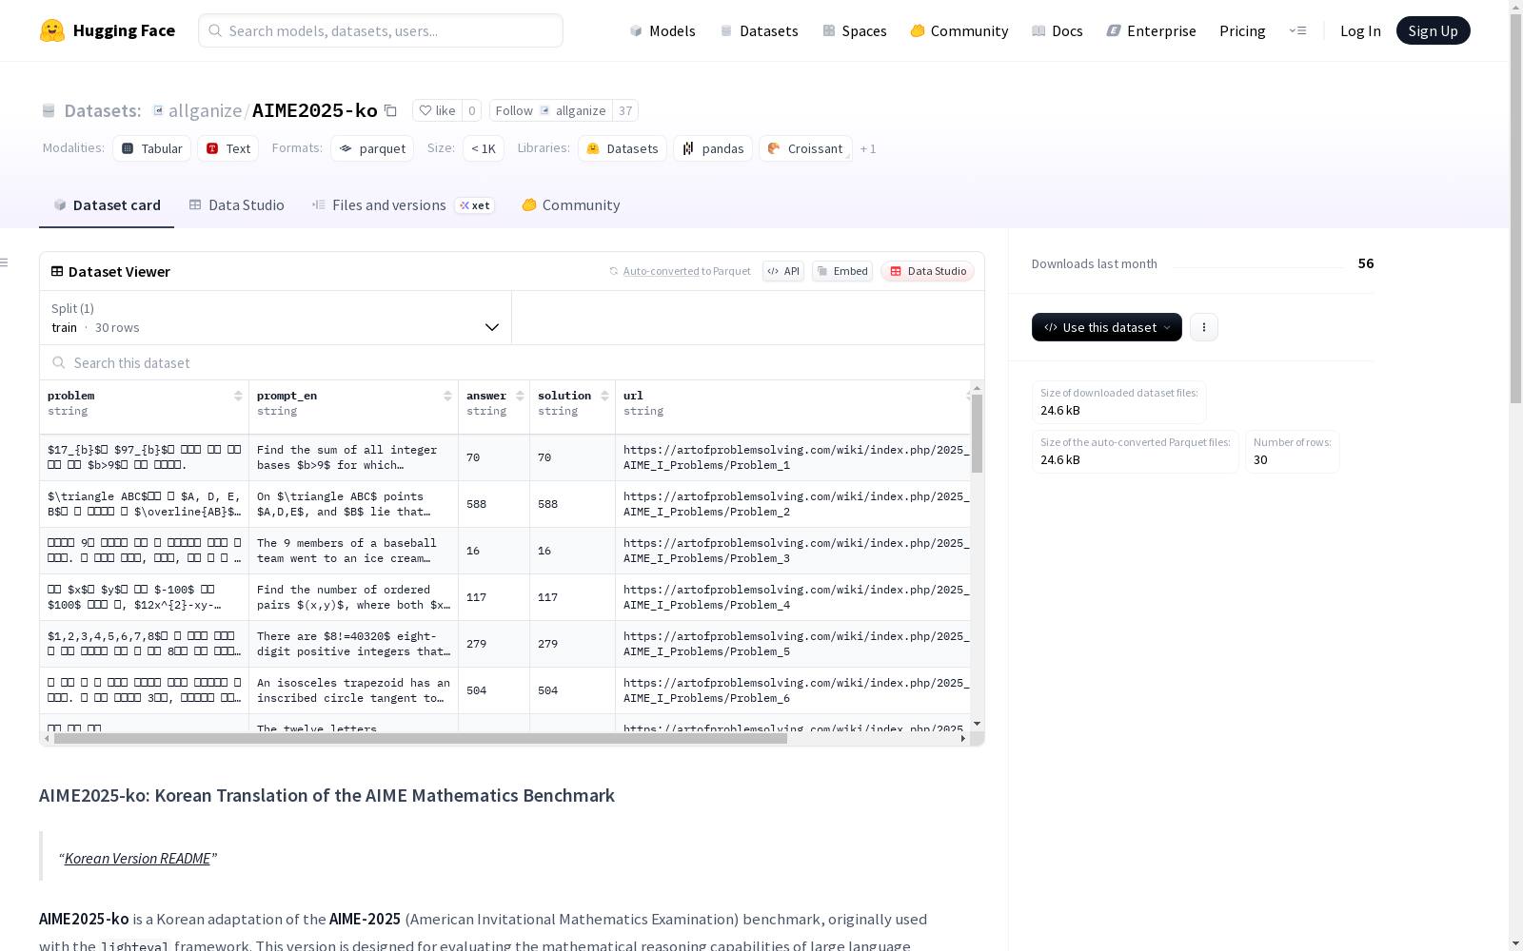Click the Hugging Face logo icon
This screenshot has height=951, width=1523.
pos(52,30)
